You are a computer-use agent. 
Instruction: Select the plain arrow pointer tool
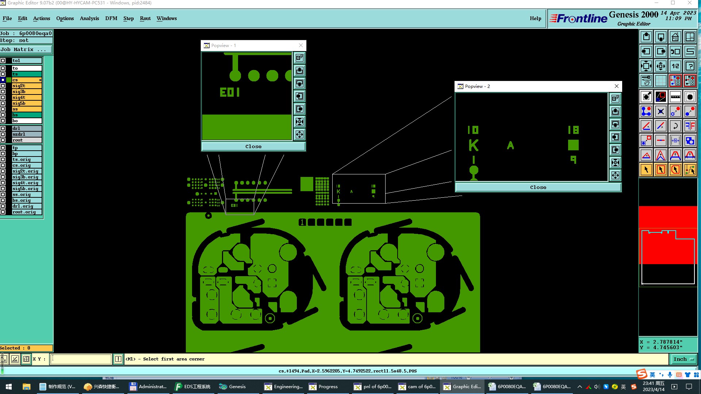pos(646,170)
